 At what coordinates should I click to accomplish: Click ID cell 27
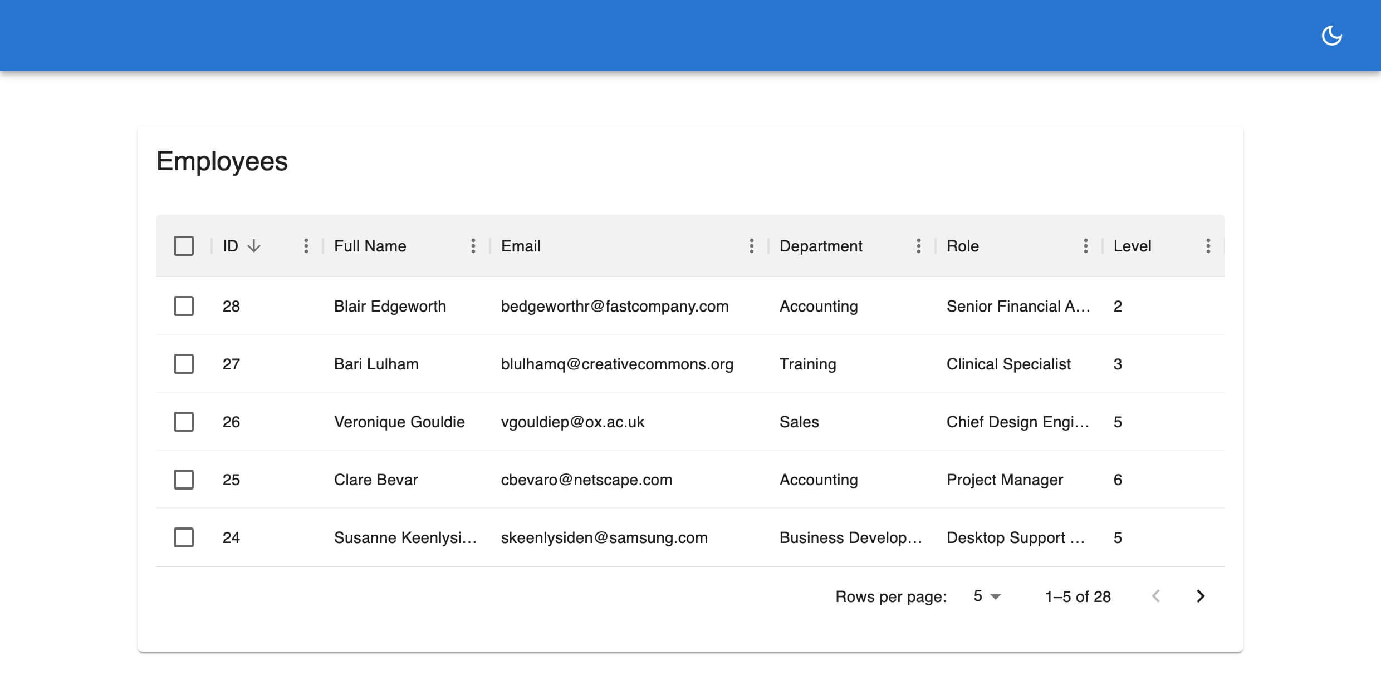point(231,364)
